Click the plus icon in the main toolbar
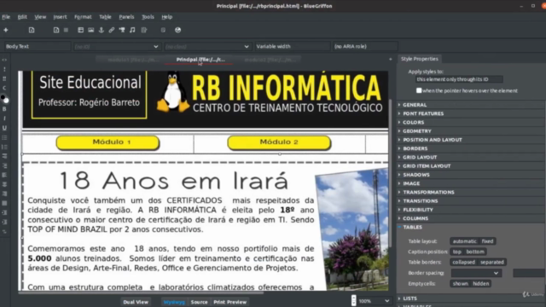 coord(6,31)
